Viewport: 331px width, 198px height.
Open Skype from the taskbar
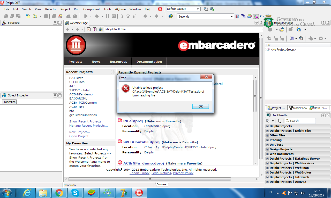[x=75, y=193]
